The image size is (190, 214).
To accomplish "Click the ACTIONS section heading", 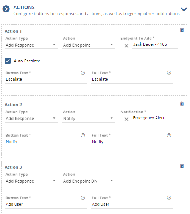I will tap(24, 7).
